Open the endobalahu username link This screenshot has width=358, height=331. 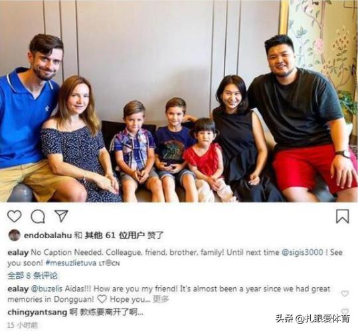point(48,235)
